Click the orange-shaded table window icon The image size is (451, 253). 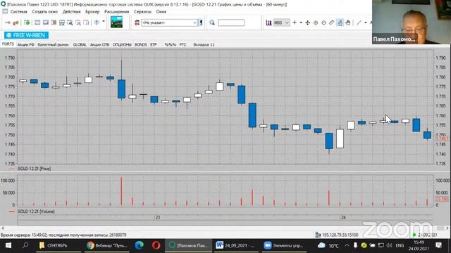[54, 22]
